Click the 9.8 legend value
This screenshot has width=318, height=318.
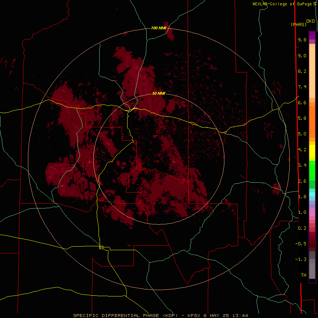[x=302, y=40]
